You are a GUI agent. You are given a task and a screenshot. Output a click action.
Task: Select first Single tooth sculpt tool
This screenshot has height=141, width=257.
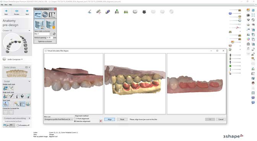pyautogui.click(x=5, y=96)
